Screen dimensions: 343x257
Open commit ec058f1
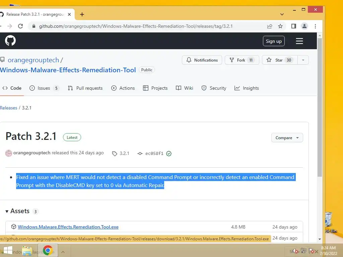(x=154, y=153)
